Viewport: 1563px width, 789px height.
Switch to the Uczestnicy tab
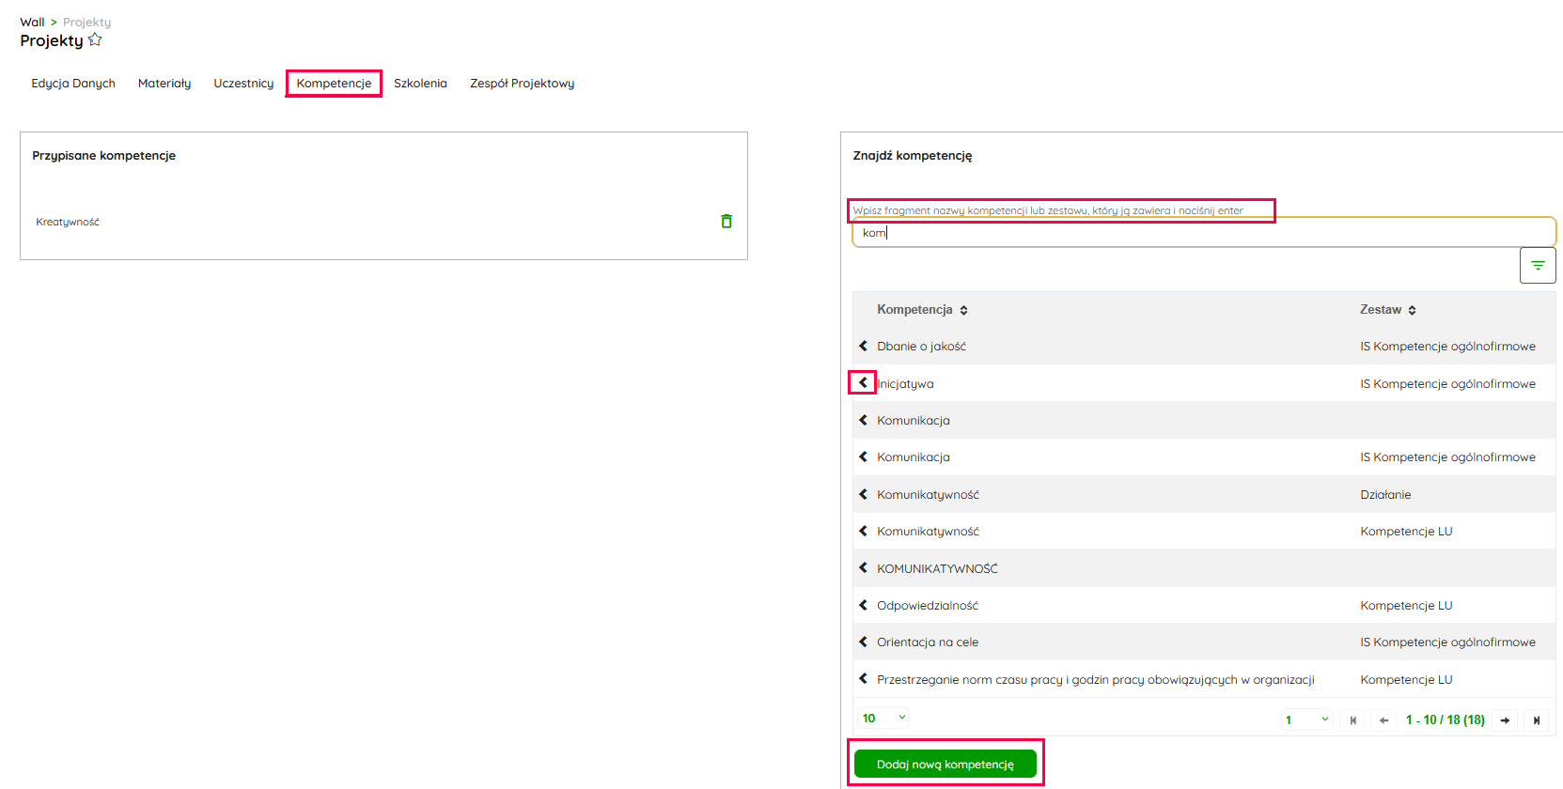pos(243,84)
